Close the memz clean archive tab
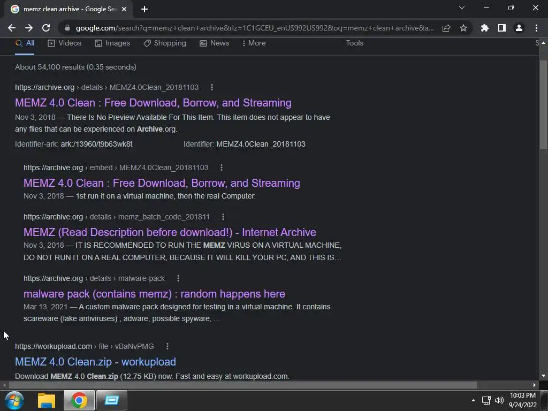548x411 pixels. point(124,9)
